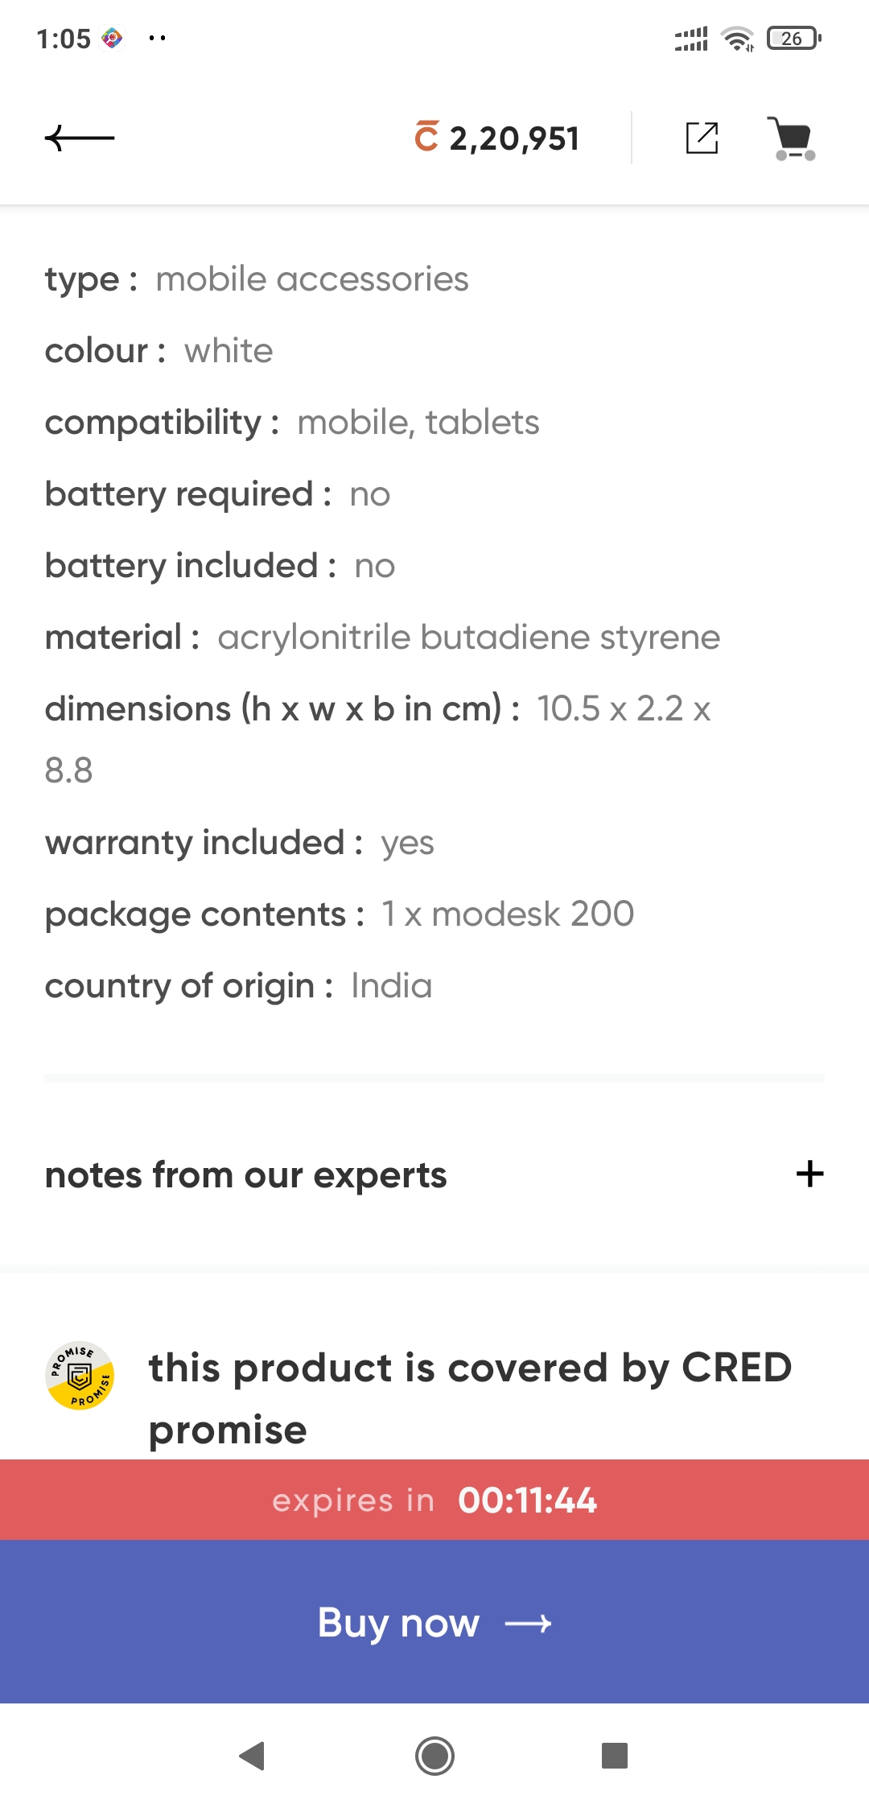Tap the material acrylonitrile butadiene styrene row
This screenshot has height=1808, width=869.
[x=382, y=638]
